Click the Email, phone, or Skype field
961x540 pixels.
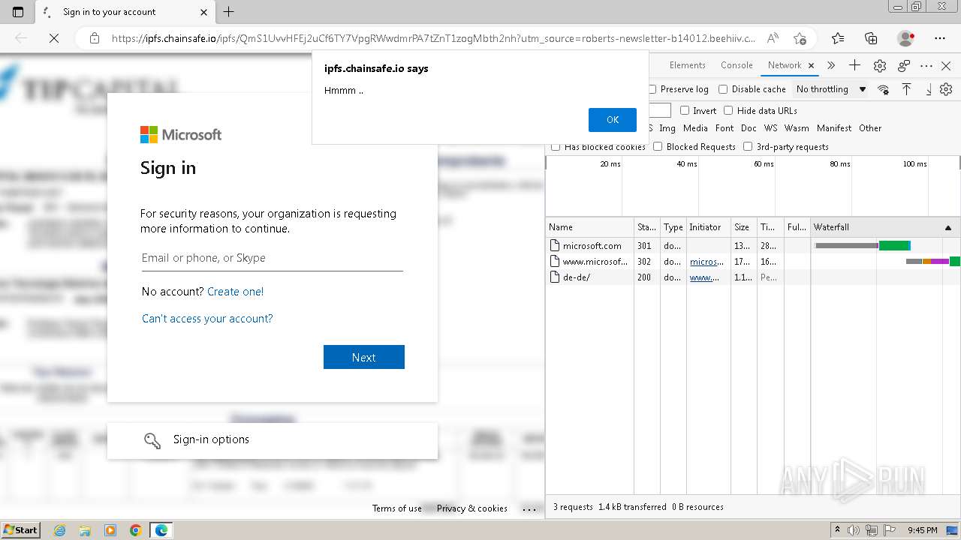click(x=273, y=258)
